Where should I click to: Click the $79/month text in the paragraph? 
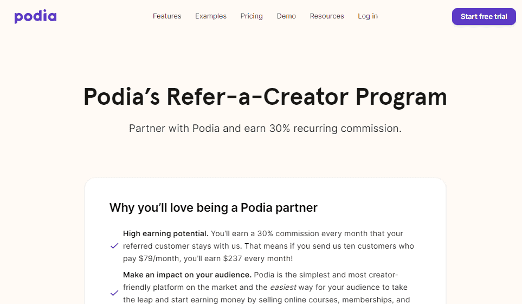tap(149, 259)
